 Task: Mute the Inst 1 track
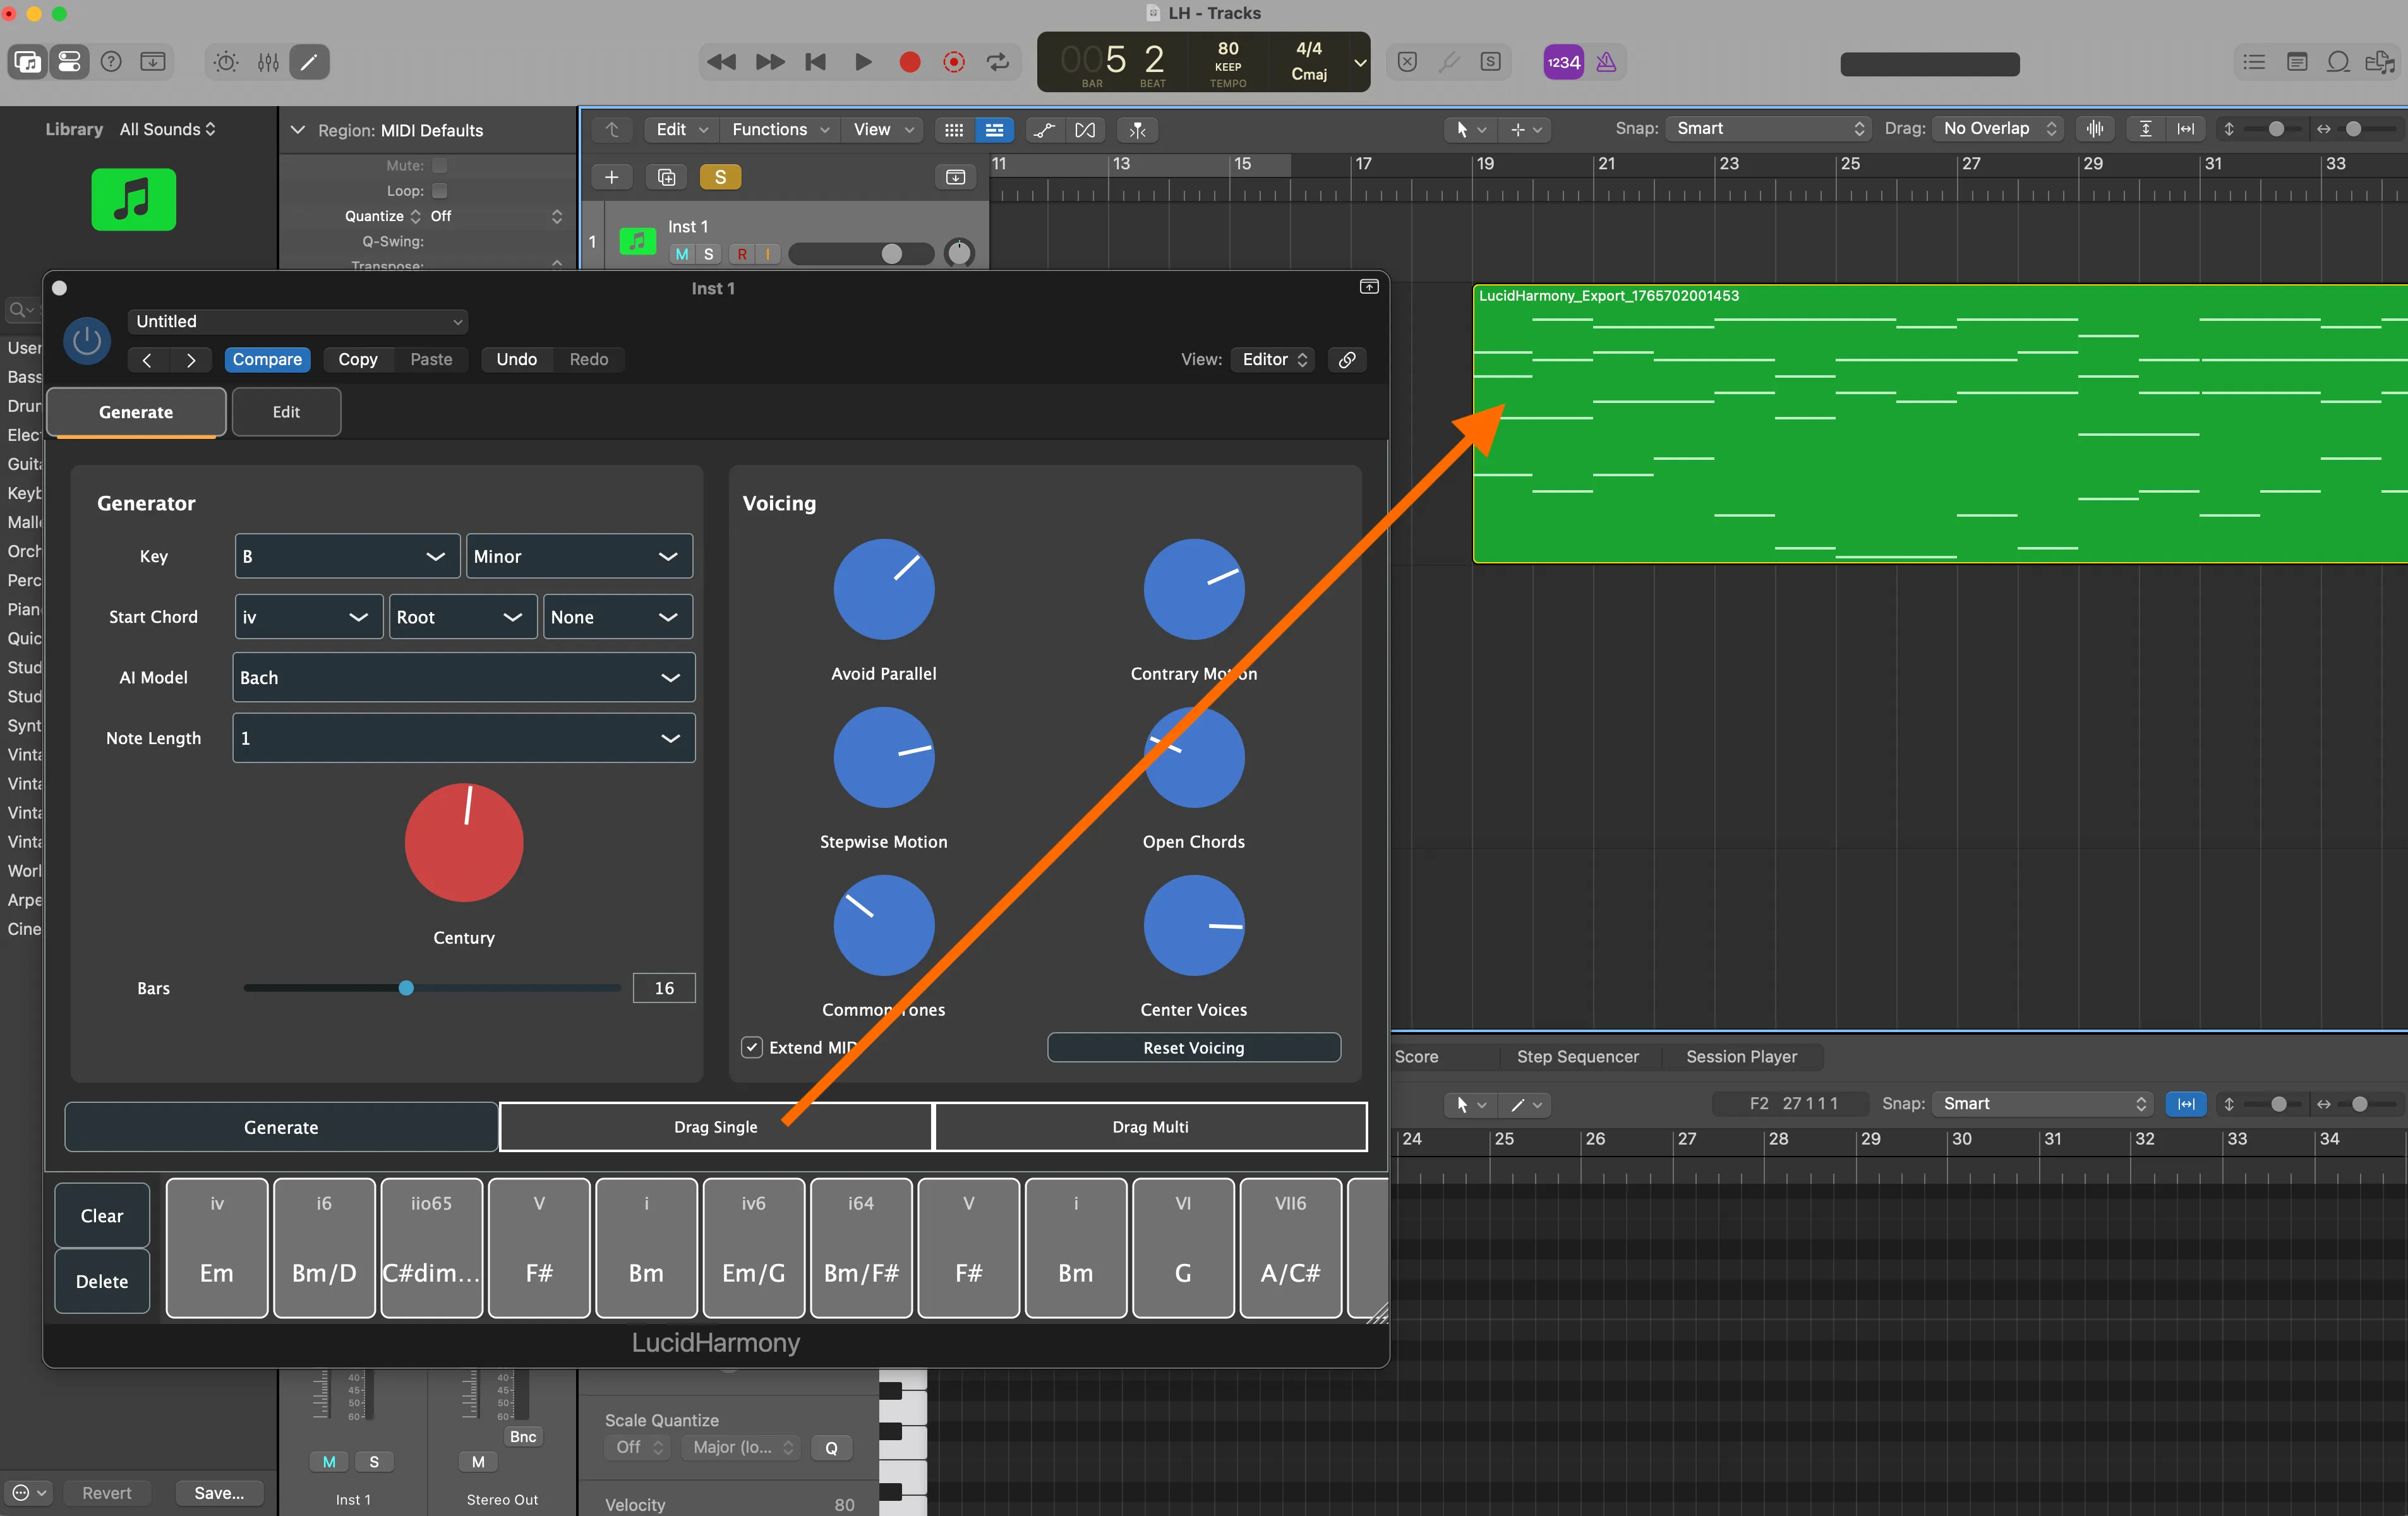682,254
